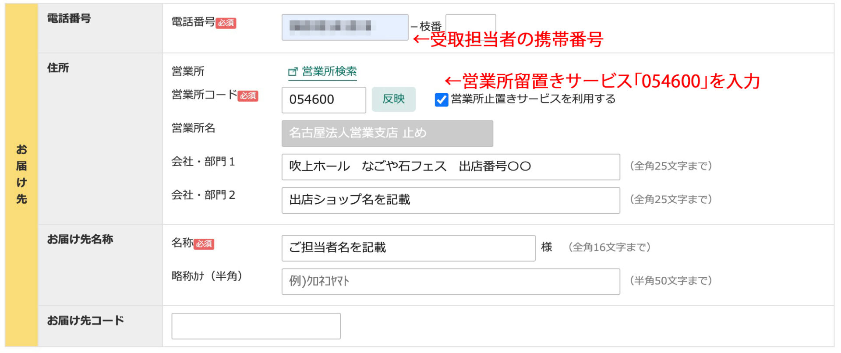Select the 営業所コード field containing 054600
Image resolution: width=841 pixels, height=353 pixels.
tap(323, 100)
